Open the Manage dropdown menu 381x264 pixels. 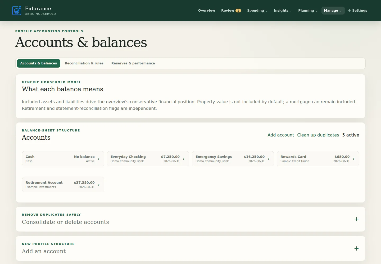[x=333, y=11]
